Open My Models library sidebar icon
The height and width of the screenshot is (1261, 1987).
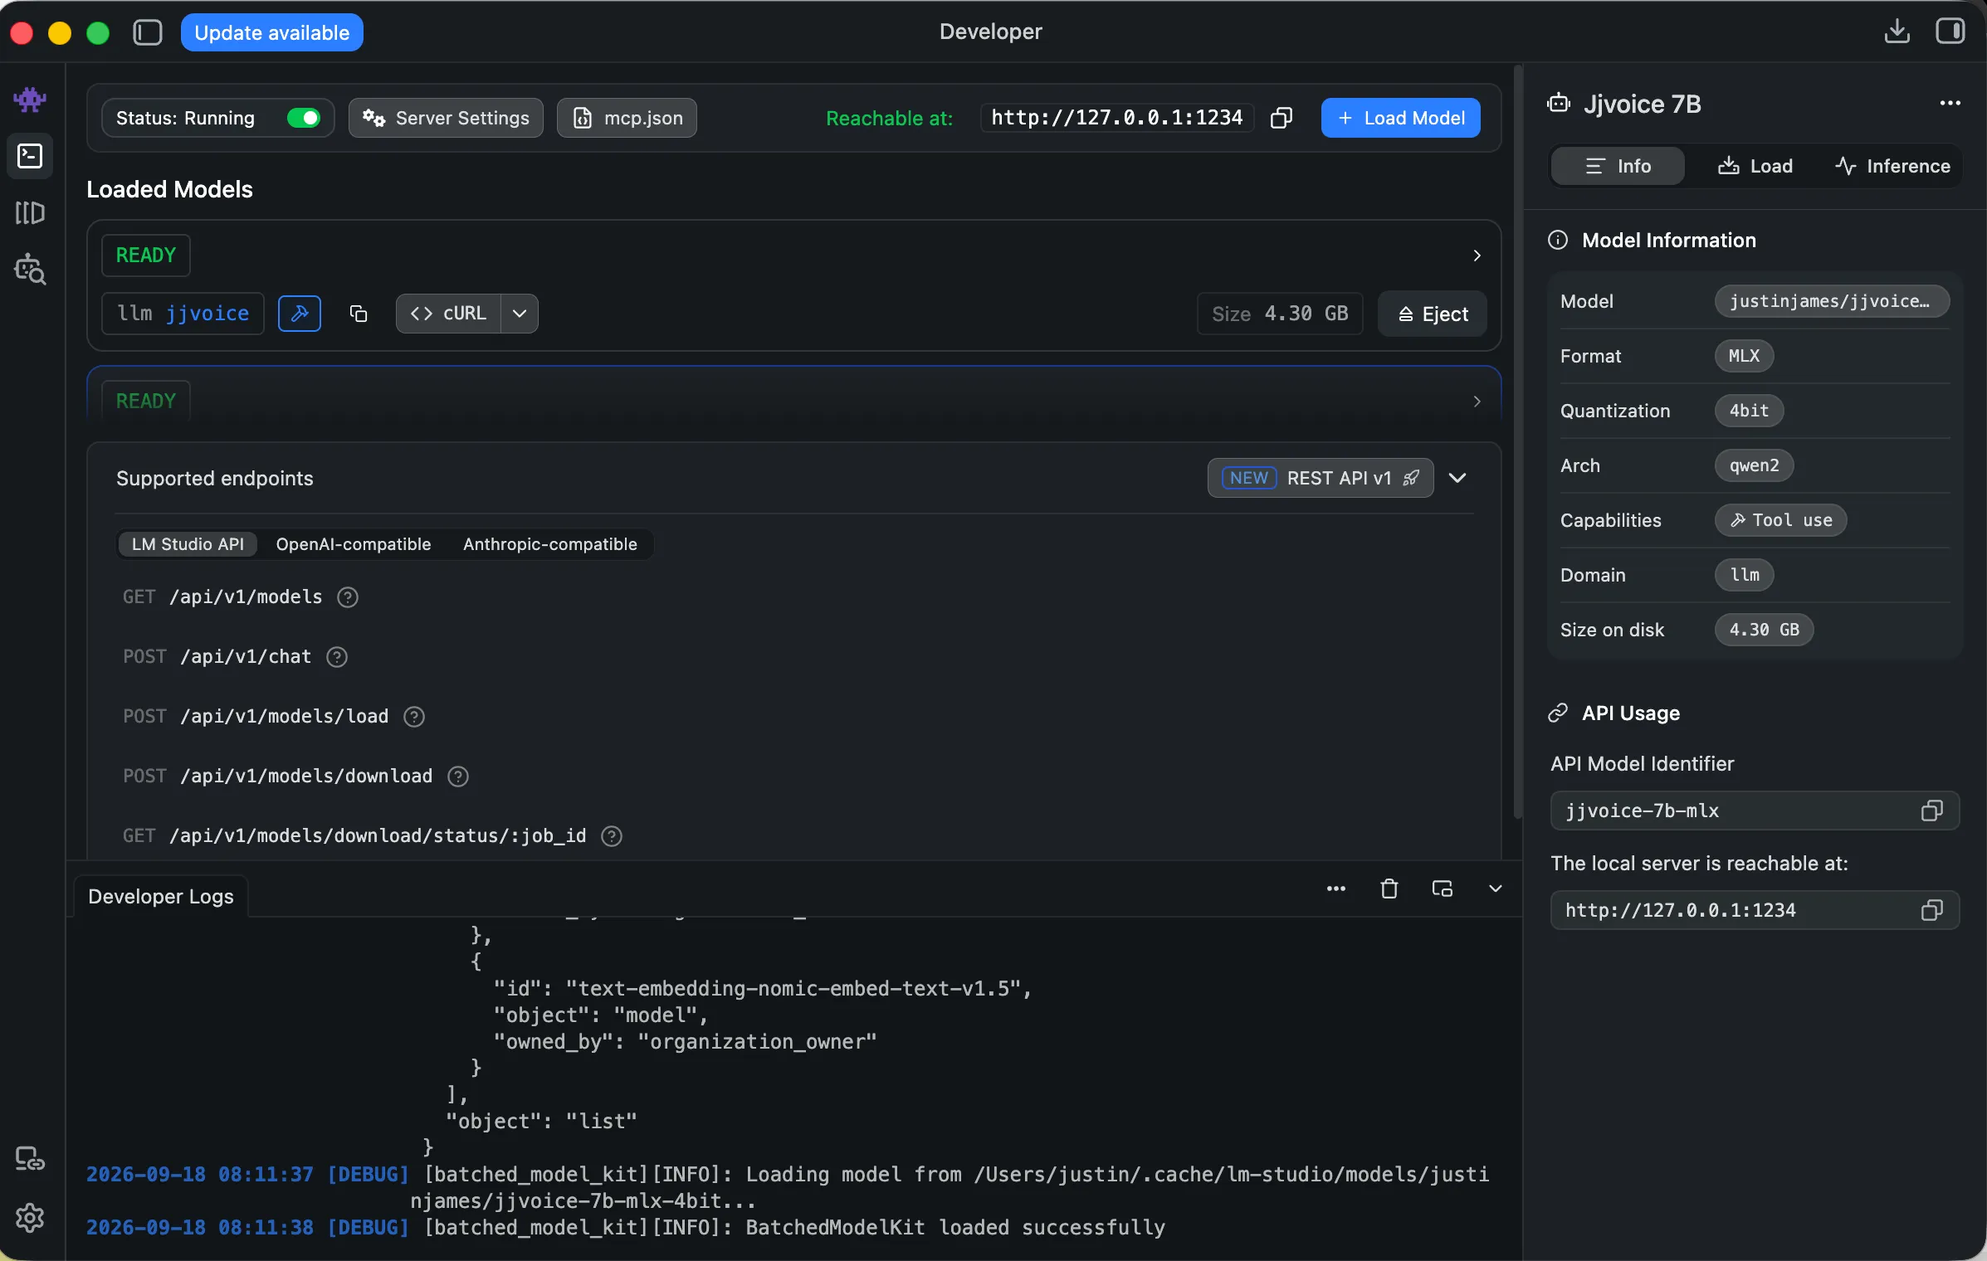pos(30,212)
